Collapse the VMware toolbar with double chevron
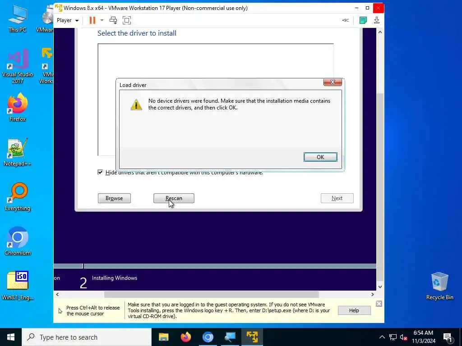Screen dimensions: 462x346 pyautogui.click(x=345, y=20)
